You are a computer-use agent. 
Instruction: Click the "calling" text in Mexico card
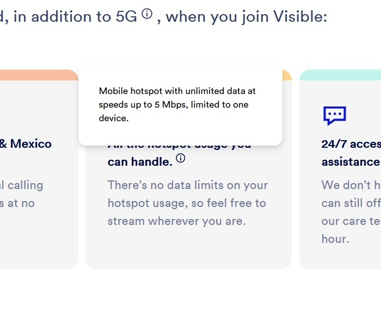(x=25, y=185)
